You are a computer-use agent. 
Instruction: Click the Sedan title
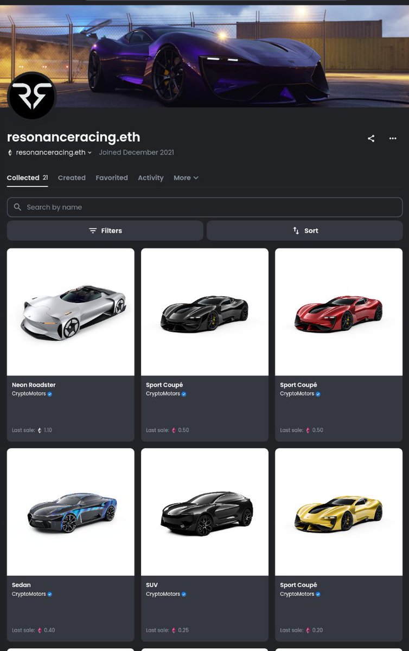click(21, 585)
